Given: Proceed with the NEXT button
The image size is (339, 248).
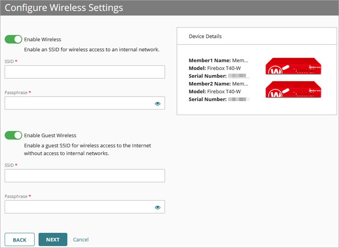Looking at the screenshot, I should point(53,240).
